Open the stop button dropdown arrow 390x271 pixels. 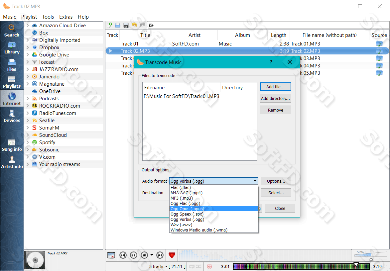(x=152, y=255)
